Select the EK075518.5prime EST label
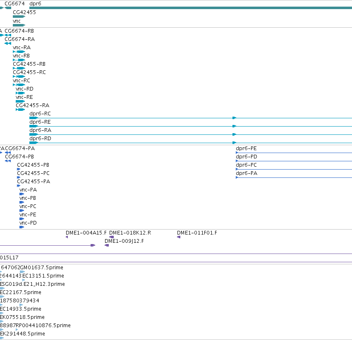Viewport: 352px width, 340px height. coord(22,318)
